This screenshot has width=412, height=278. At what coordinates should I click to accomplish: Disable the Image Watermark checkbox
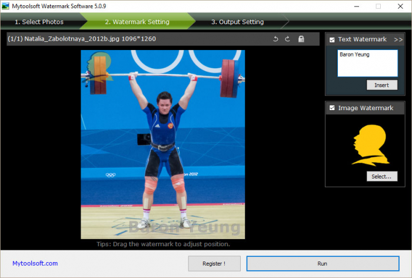point(332,108)
